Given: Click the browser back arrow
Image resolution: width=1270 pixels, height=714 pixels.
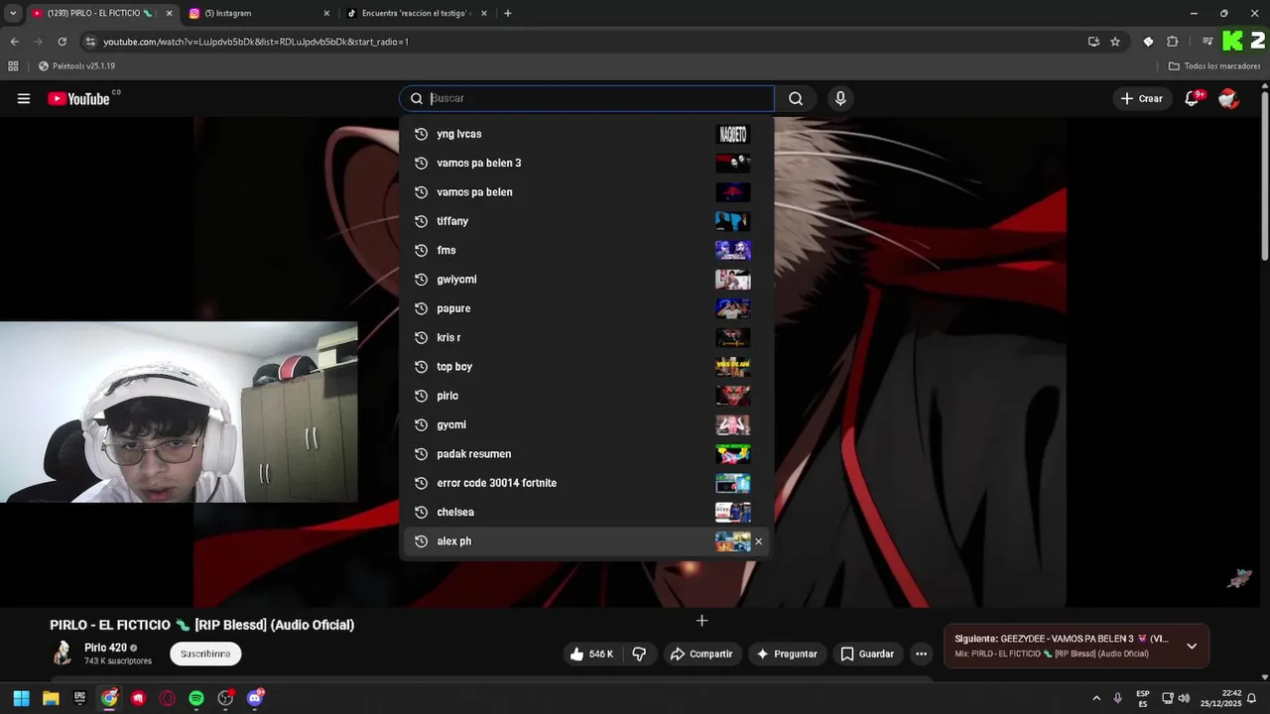Looking at the screenshot, I should coord(14,42).
